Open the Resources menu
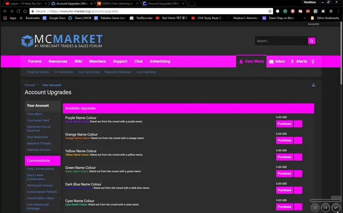343x213 pixels. pos(58,61)
